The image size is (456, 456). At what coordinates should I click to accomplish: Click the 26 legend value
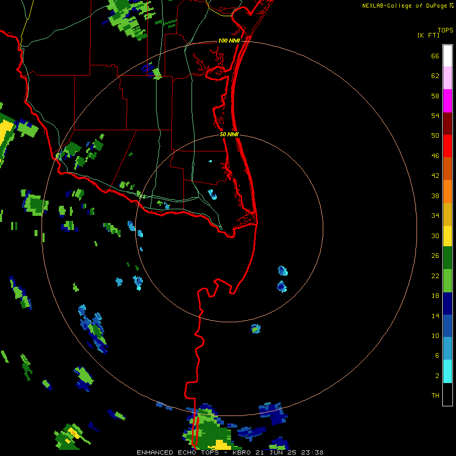click(x=435, y=256)
